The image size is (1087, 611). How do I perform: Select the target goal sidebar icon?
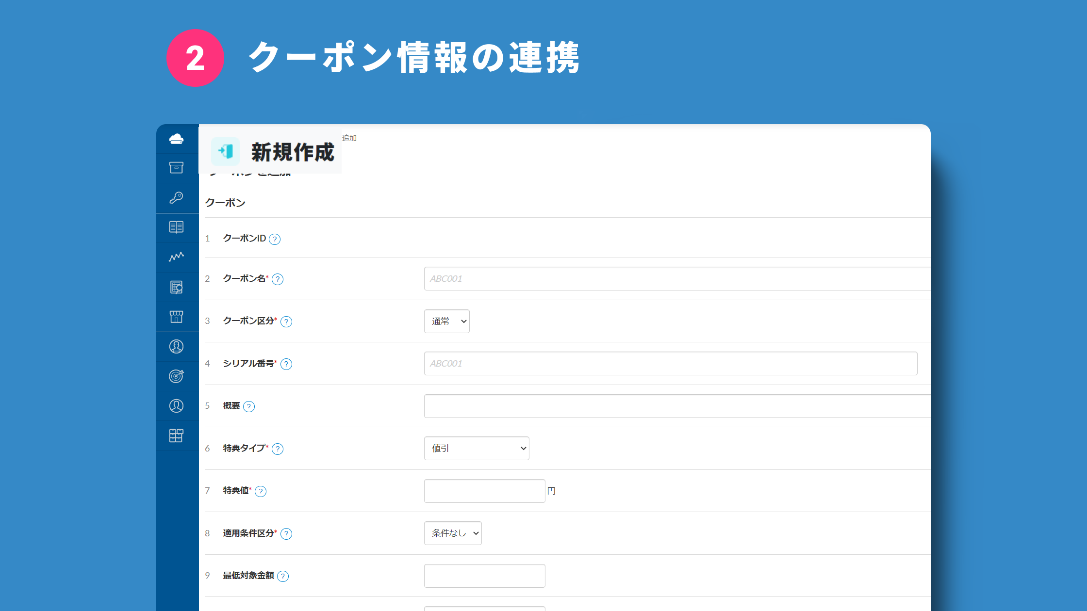tap(176, 376)
